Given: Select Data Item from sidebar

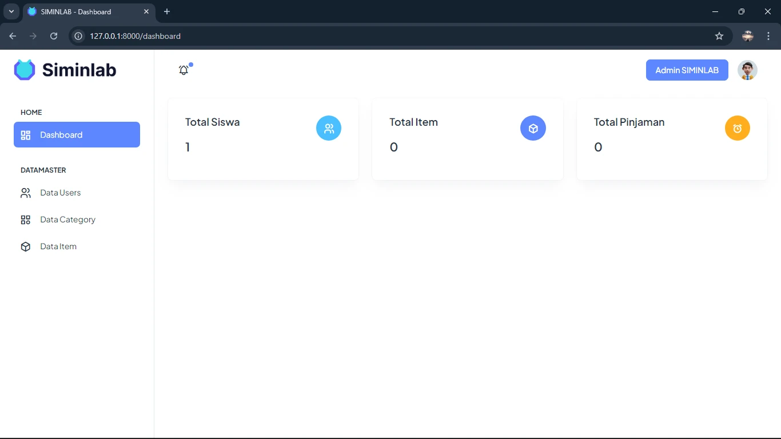Looking at the screenshot, I should (58, 247).
